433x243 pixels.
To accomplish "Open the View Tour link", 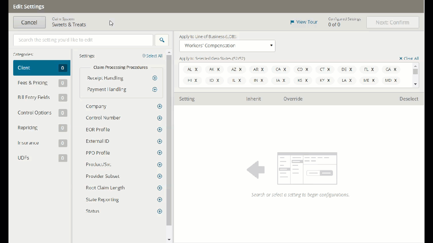I will (x=304, y=22).
